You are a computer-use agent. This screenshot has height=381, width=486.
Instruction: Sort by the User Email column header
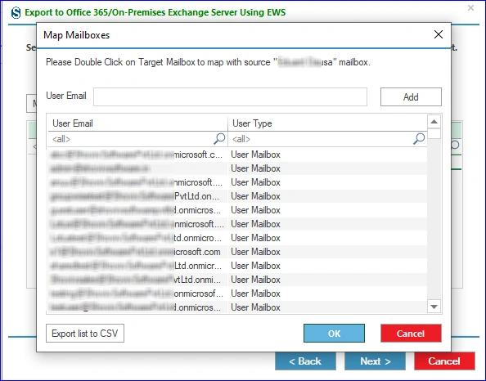137,123
